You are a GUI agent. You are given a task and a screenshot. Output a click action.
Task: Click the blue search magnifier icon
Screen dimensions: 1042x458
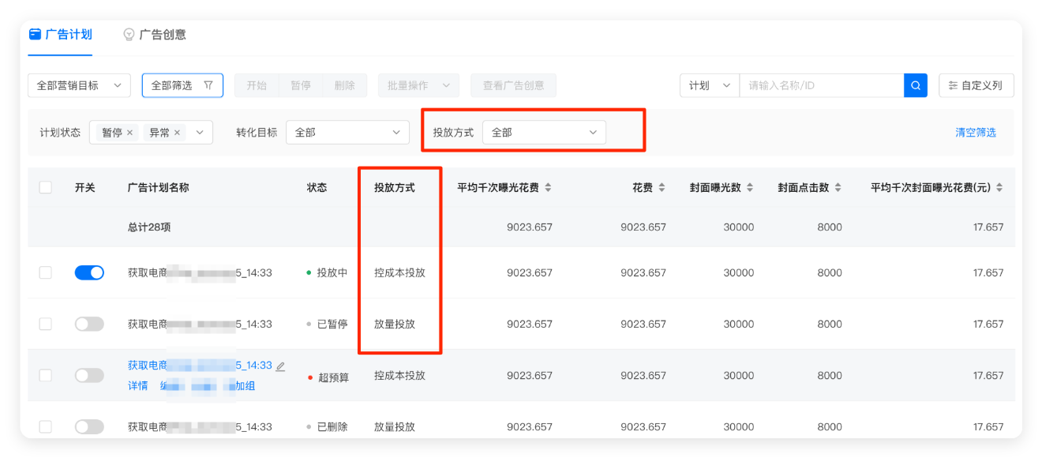point(914,85)
